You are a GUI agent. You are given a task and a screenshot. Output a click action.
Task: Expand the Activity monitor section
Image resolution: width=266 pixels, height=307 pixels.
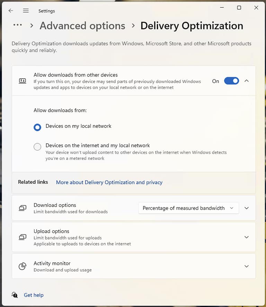coord(246,266)
